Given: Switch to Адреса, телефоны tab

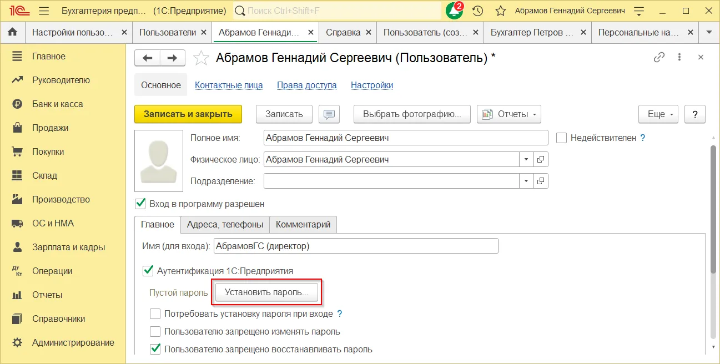Looking at the screenshot, I should point(225,225).
